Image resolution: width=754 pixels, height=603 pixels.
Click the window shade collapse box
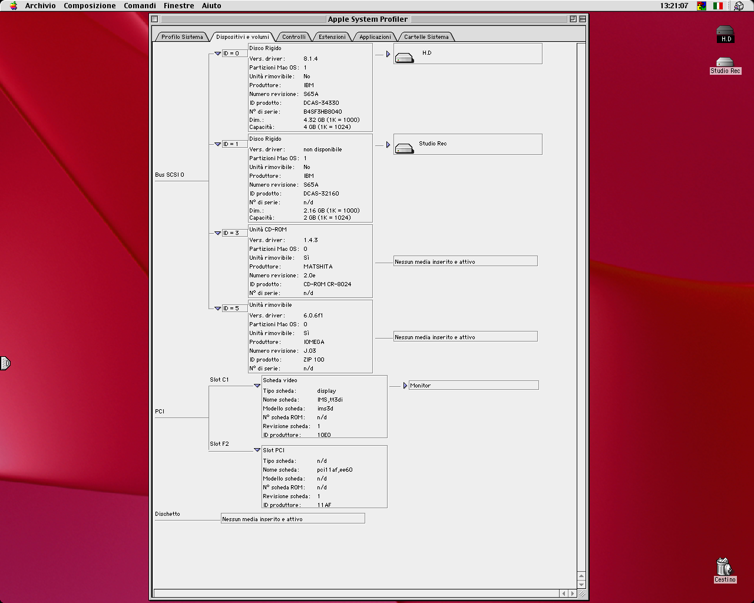(x=583, y=19)
